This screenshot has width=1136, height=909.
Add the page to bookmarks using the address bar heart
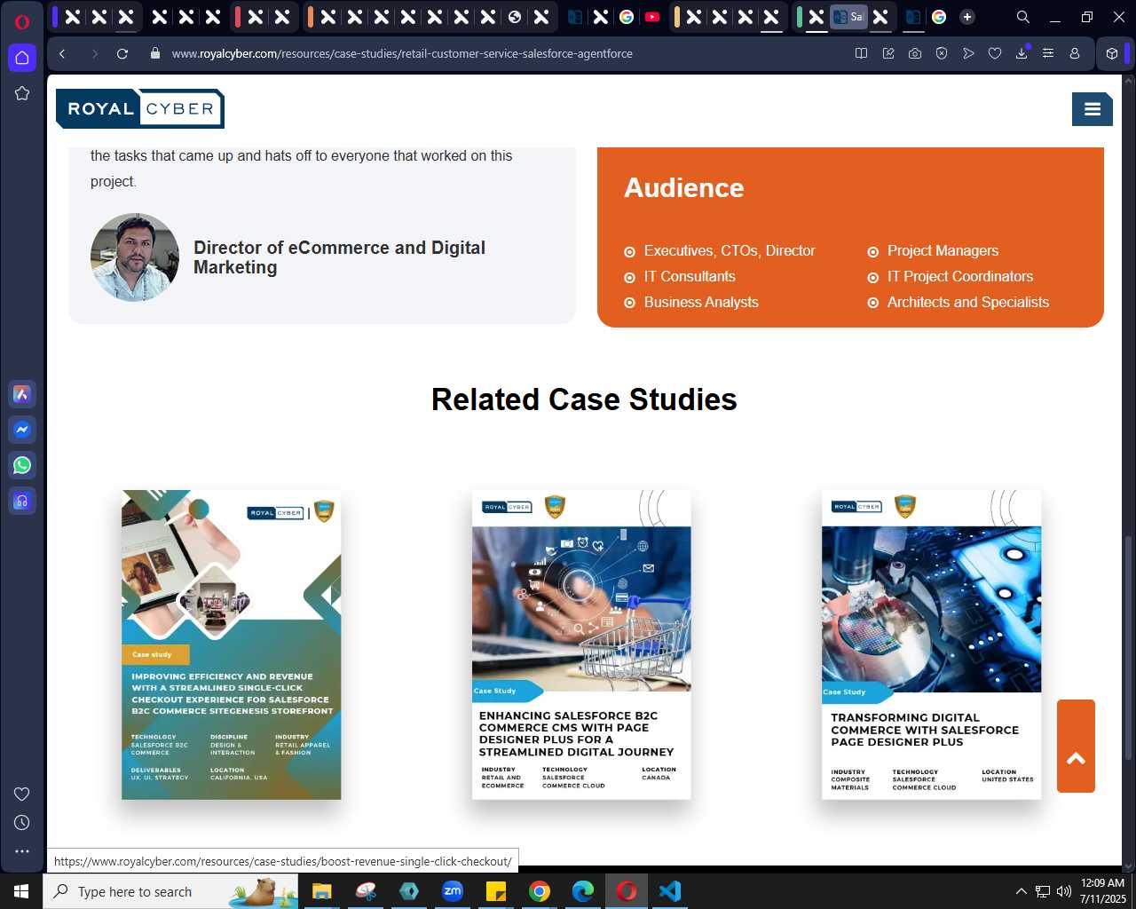pyautogui.click(x=995, y=53)
